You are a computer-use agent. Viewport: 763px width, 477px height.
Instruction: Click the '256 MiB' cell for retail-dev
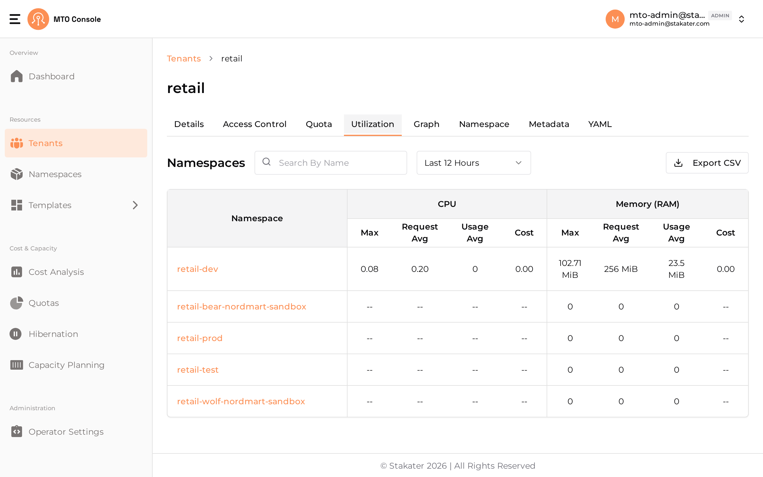[x=621, y=269]
